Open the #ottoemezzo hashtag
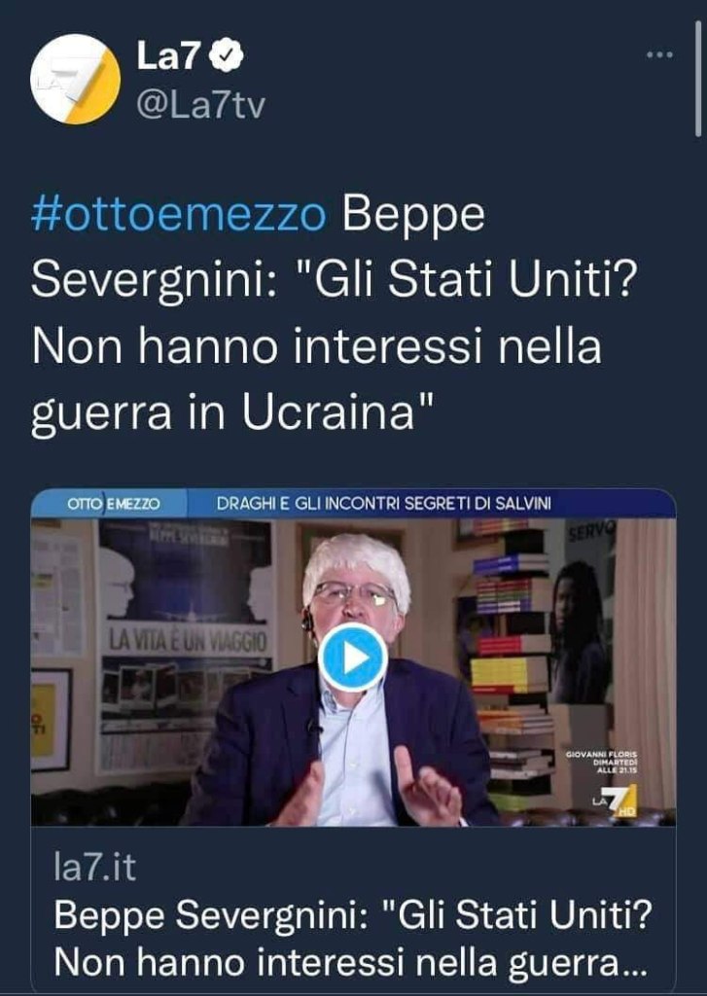The height and width of the screenshot is (996, 707). click(179, 215)
